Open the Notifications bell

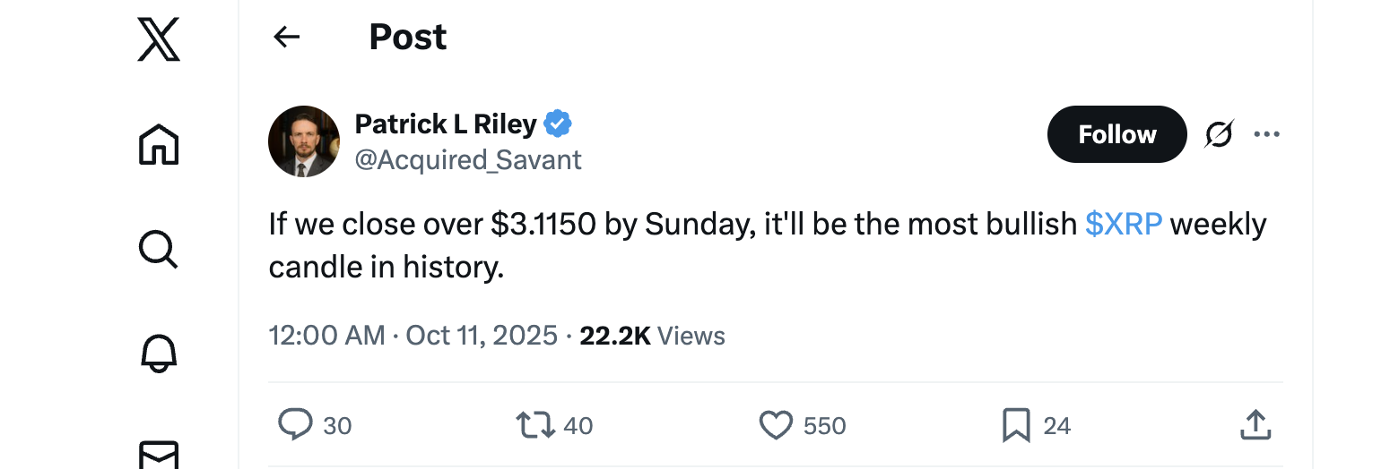[x=159, y=353]
